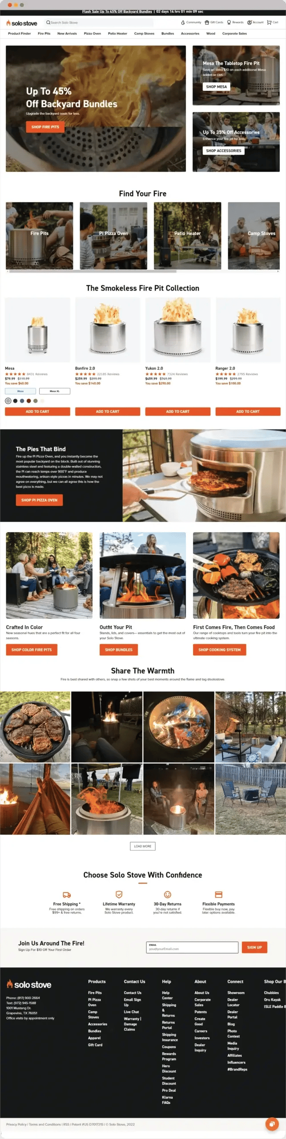Click the Solo Stove header logo
Screen dimensions: 286x1139
pyautogui.click(x=22, y=23)
